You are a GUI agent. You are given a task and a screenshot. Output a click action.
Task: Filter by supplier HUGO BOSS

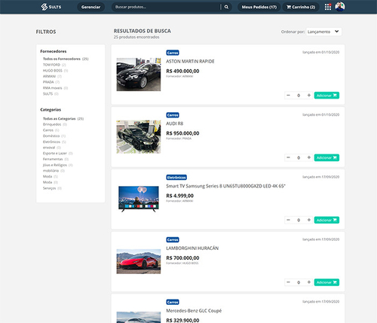(x=55, y=71)
